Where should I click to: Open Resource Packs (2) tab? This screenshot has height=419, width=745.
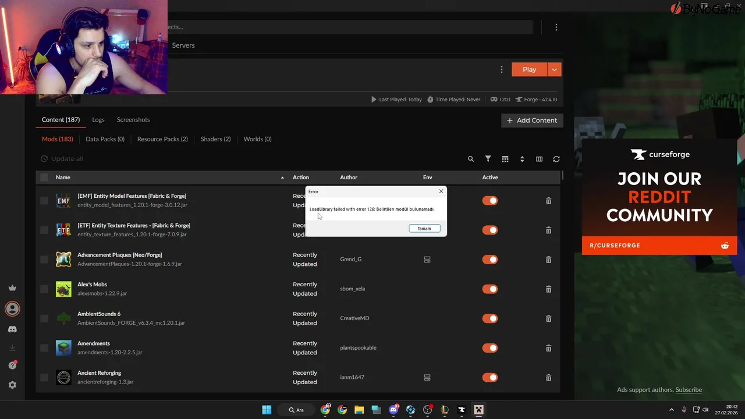(162, 139)
